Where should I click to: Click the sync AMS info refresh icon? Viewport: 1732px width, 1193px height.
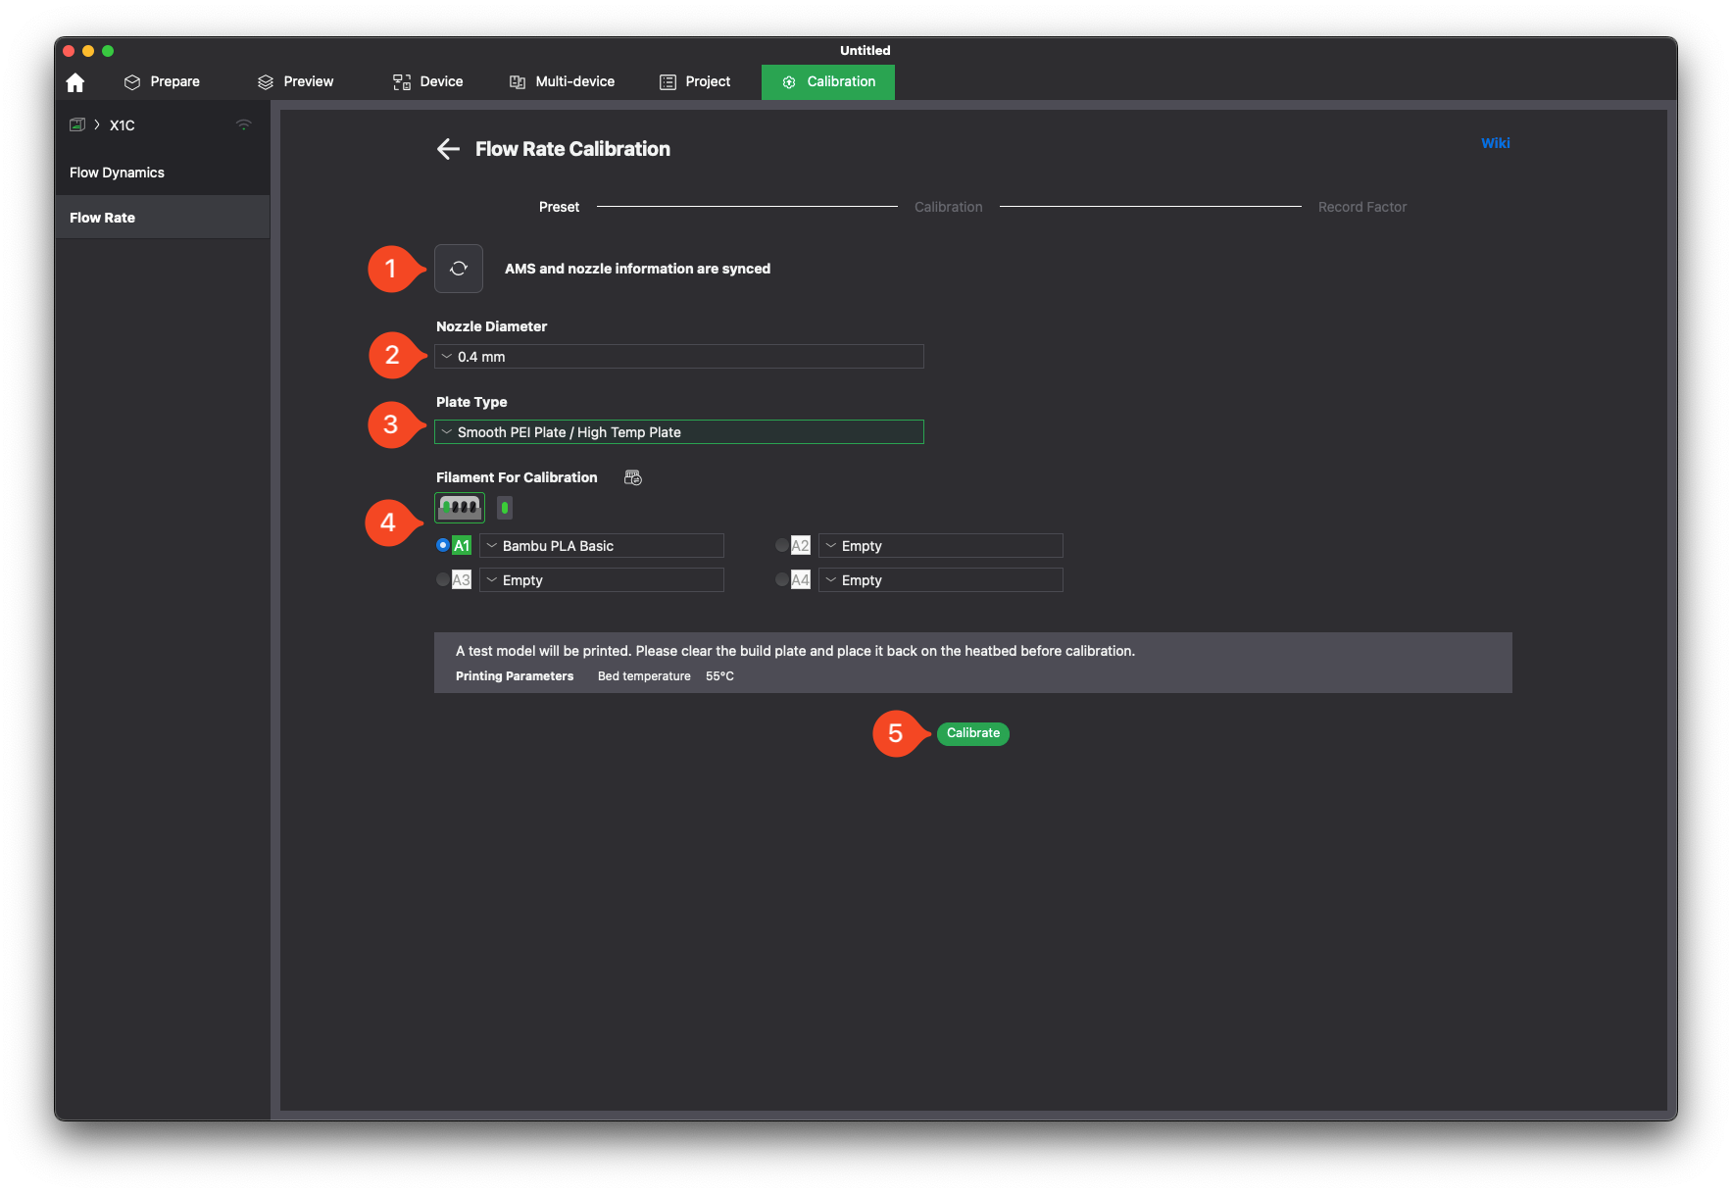[x=459, y=269]
